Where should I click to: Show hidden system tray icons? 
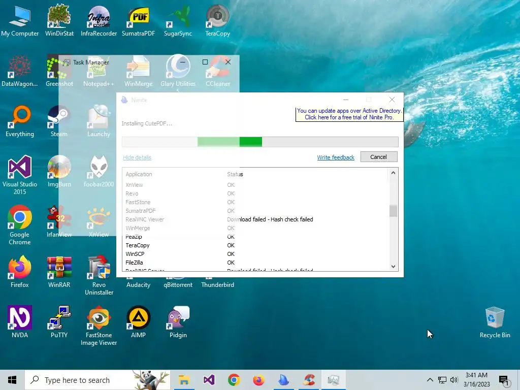pos(430,380)
